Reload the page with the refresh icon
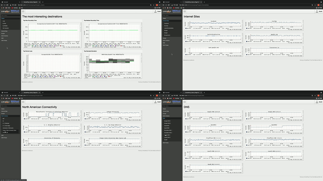 (7, 5)
